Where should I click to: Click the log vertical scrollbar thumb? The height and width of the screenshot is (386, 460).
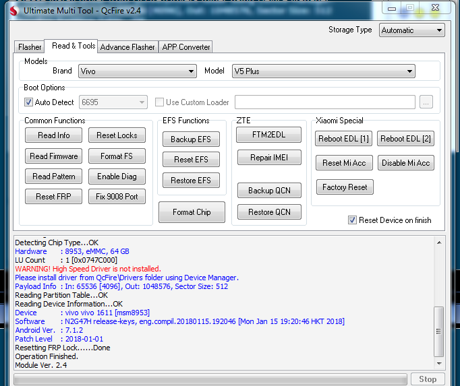(x=439, y=331)
